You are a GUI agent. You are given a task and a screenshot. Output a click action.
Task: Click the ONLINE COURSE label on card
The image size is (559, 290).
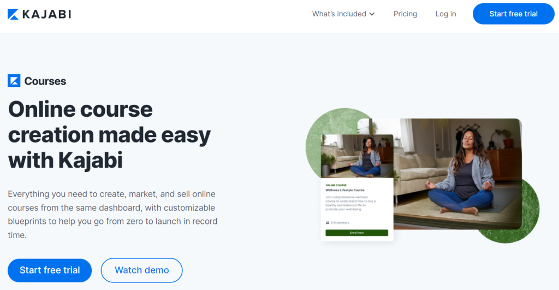click(336, 185)
